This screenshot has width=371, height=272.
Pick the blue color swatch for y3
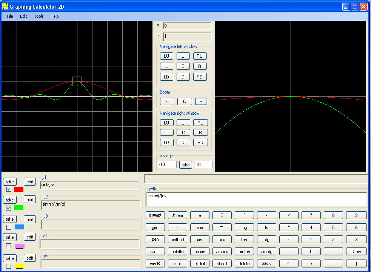(19, 227)
